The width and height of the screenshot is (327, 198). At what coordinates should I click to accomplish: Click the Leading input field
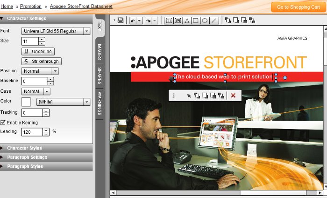pyautogui.click(x=32, y=132)
